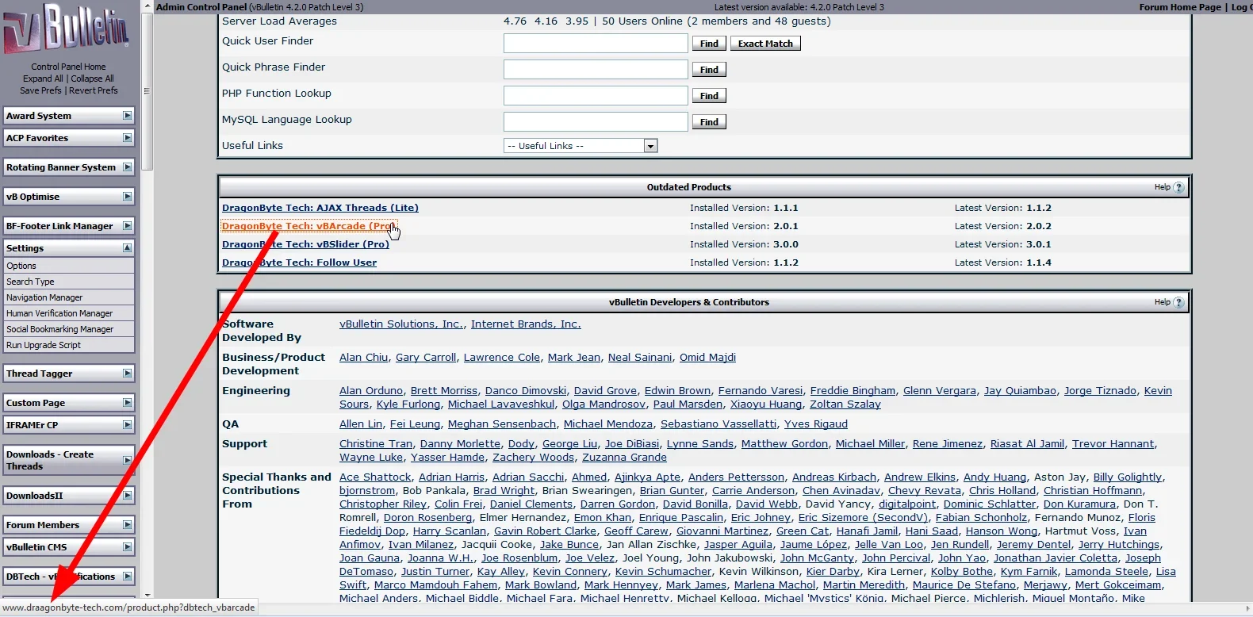This screenshot has height=617, width=1253.
Task: Open Christine Tran support link
Action: coord(376,444)
